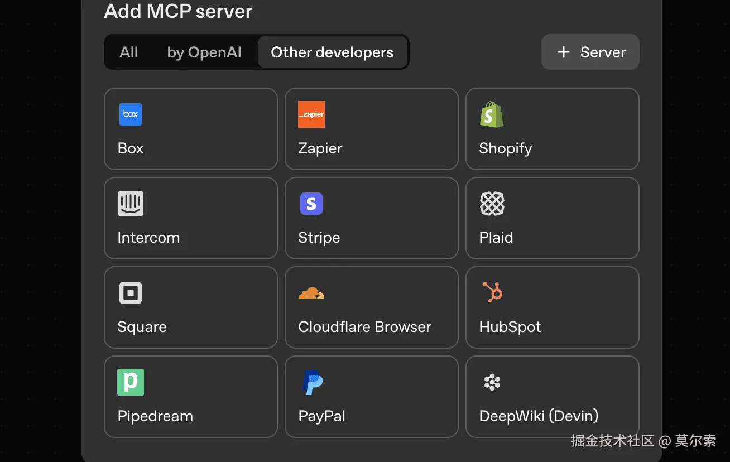The height and width of the screenshot is (462, 730).
Task: Click the Zapier logo icon
Action: tap(311, 114)
